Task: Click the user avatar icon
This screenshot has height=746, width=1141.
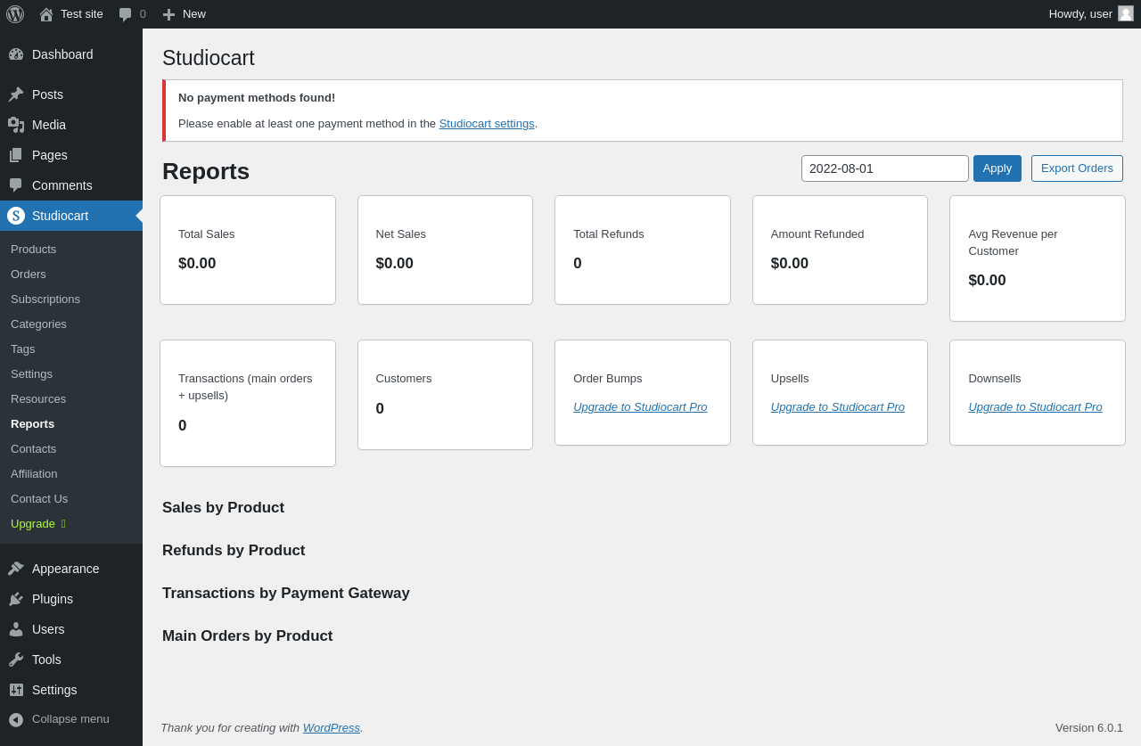Action: coord(1126,13)
